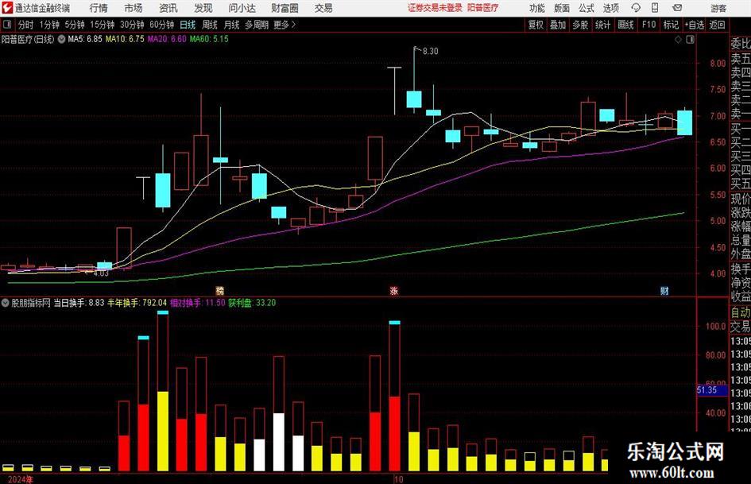Viewport: 751px width, 484px height.
Task: Open the 选项 menu
Action: 610,8
